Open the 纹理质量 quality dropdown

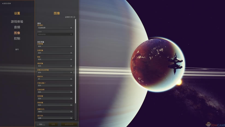coord(55,46)
